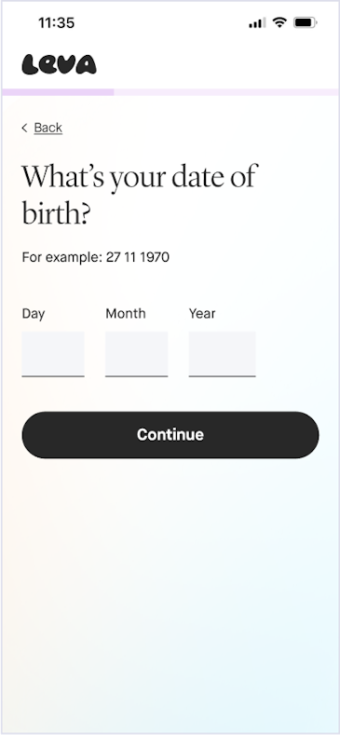
Task: Focus the Year input field
Action: [223, 354]
